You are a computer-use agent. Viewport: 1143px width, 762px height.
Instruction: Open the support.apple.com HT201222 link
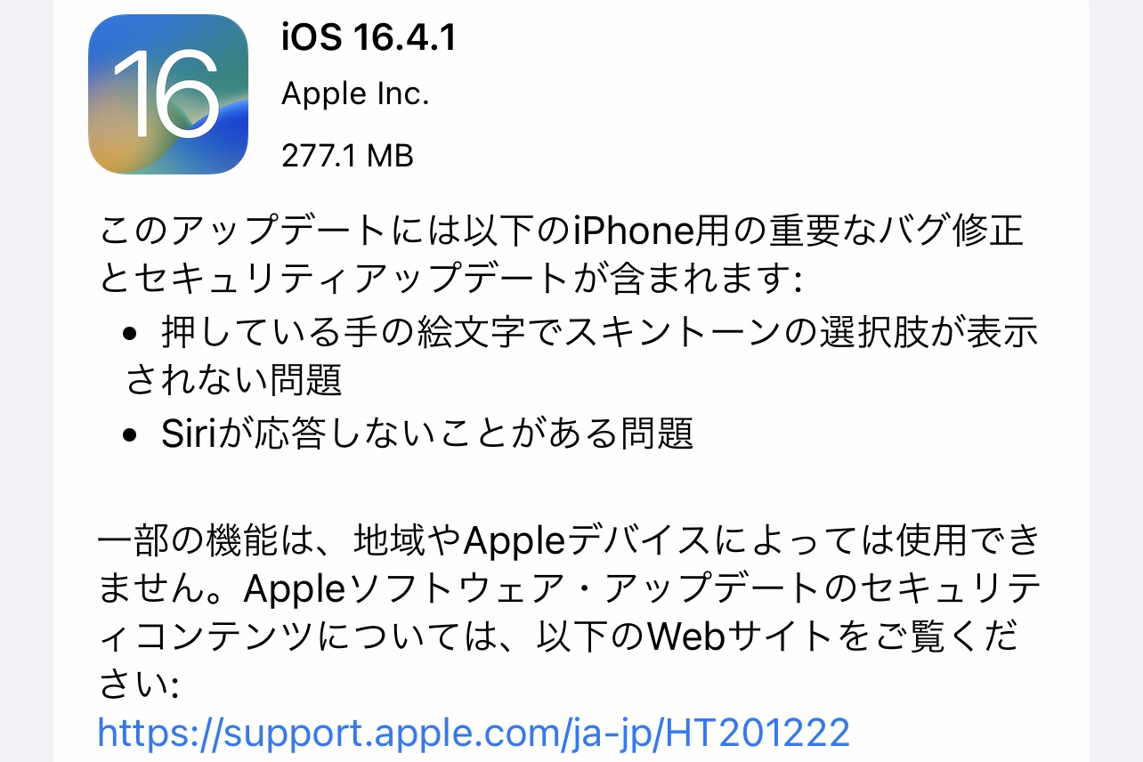click(474, 733)
